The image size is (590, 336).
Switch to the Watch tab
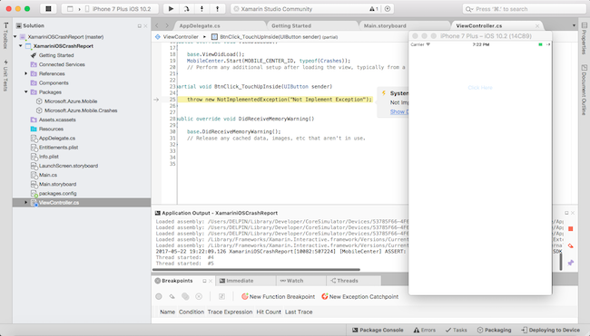tap(295, 281)
